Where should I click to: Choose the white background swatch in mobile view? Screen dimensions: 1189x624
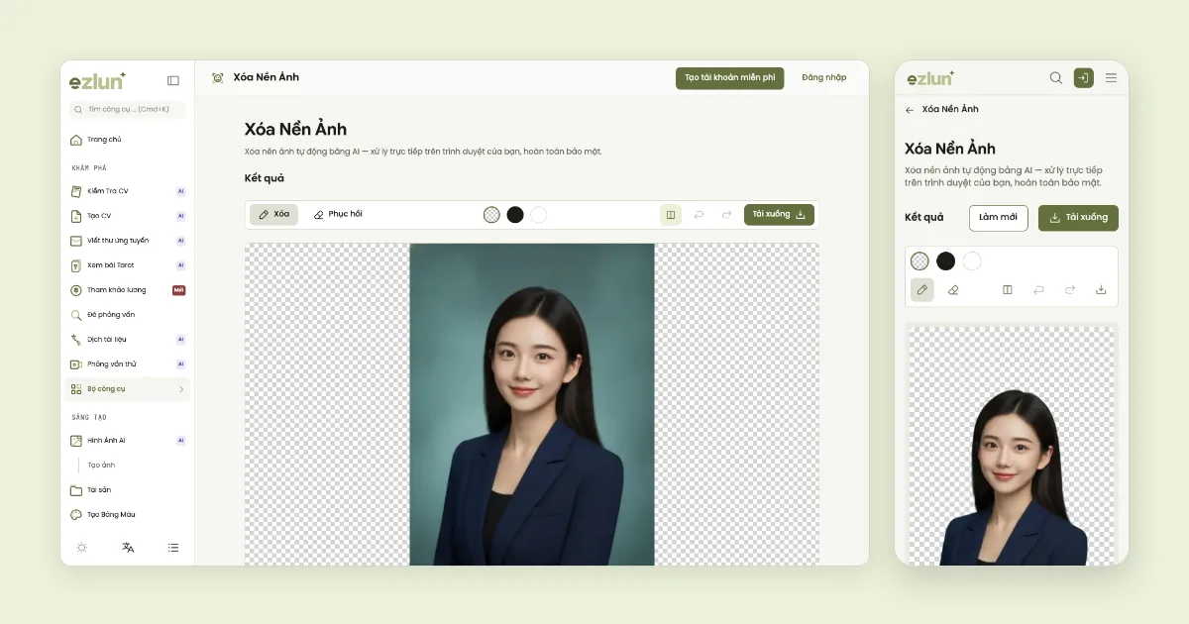coord(972,261)
